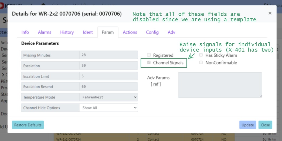Open the Actions tab

[130, 32]
